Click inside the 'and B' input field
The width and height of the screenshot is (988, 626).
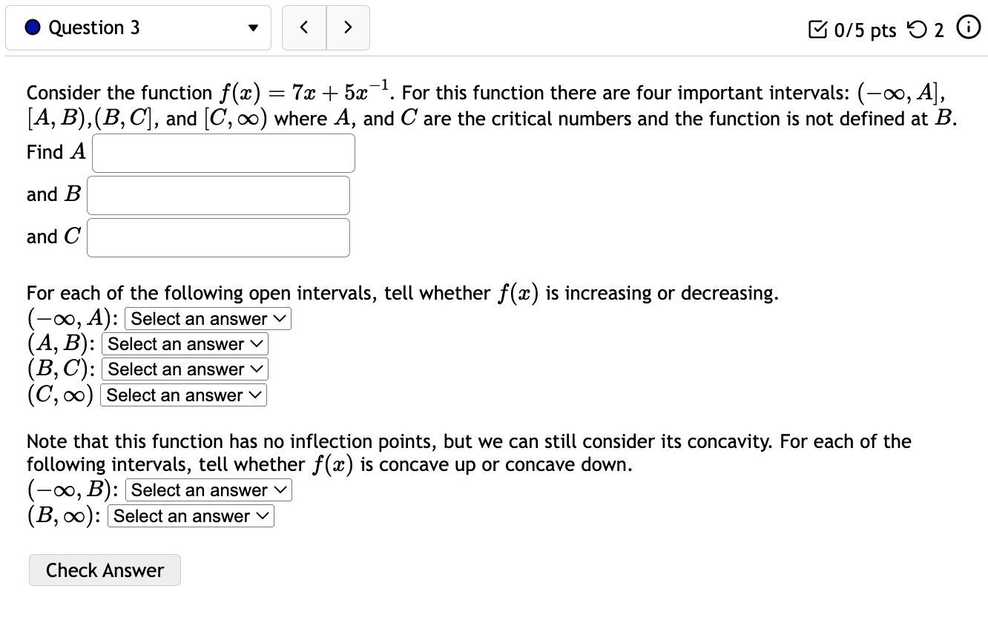tap(217, 195)
